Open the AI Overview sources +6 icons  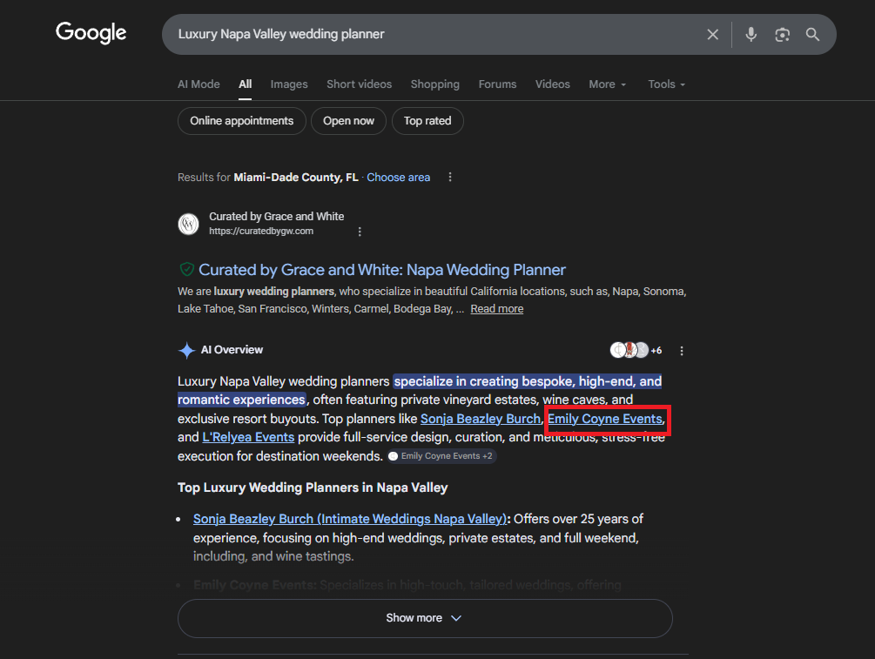click(x=636, y=350)
